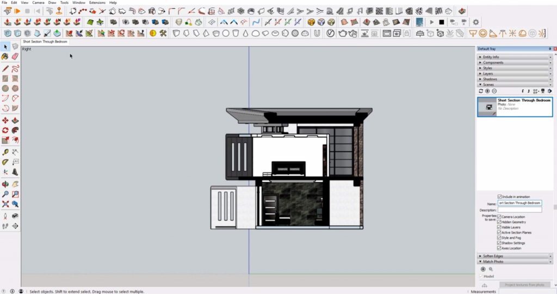Expand the Layers panel

515,73
